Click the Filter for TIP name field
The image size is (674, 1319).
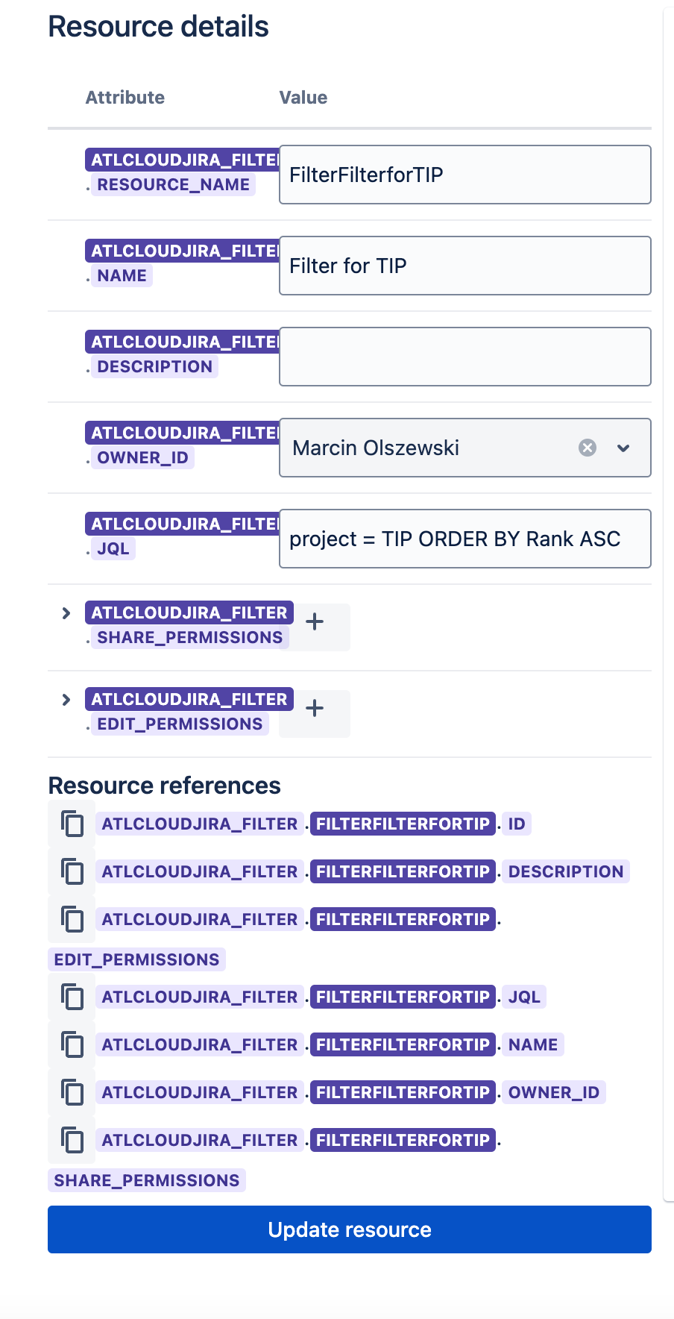coord(464,266)
